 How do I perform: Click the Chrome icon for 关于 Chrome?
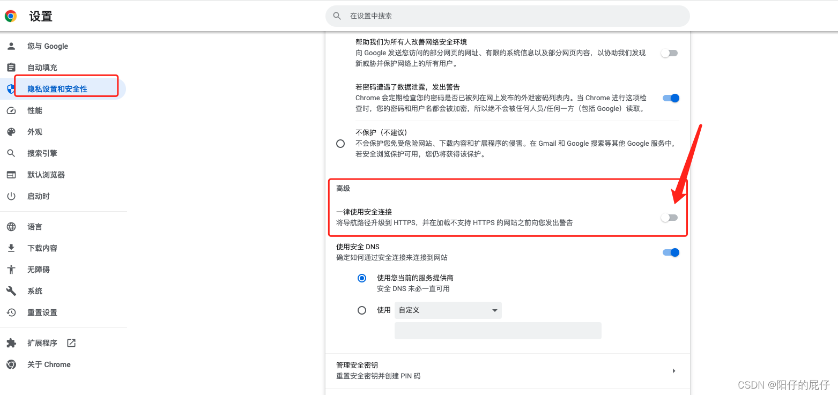(x=11, y=364)
